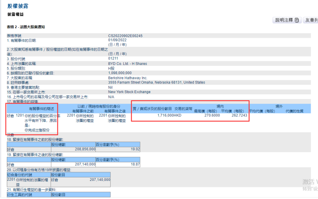Image resolution: width=318 pixels, height=199 pixels.
Task: Select post-event total shares 207,140,000 in box 19
Action: [85, 164]
